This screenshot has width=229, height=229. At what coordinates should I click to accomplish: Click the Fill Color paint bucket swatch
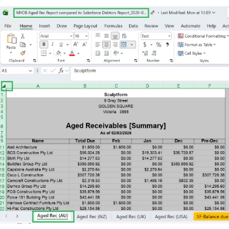coord(59,53)
